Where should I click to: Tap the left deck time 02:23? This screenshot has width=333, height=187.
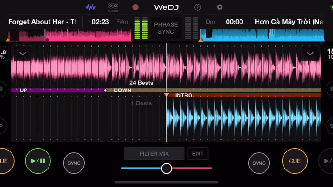tap(100, 22)
